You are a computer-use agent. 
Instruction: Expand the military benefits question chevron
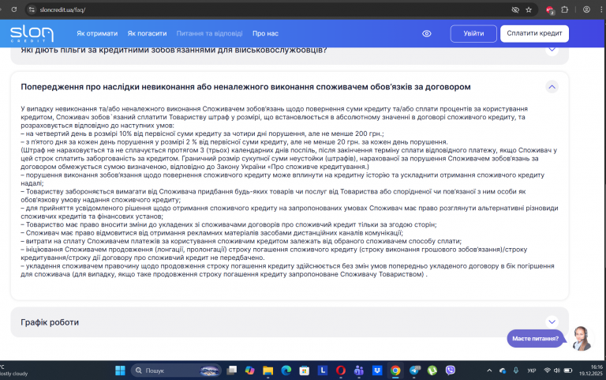pyautogui.click(x=552, y=50)
